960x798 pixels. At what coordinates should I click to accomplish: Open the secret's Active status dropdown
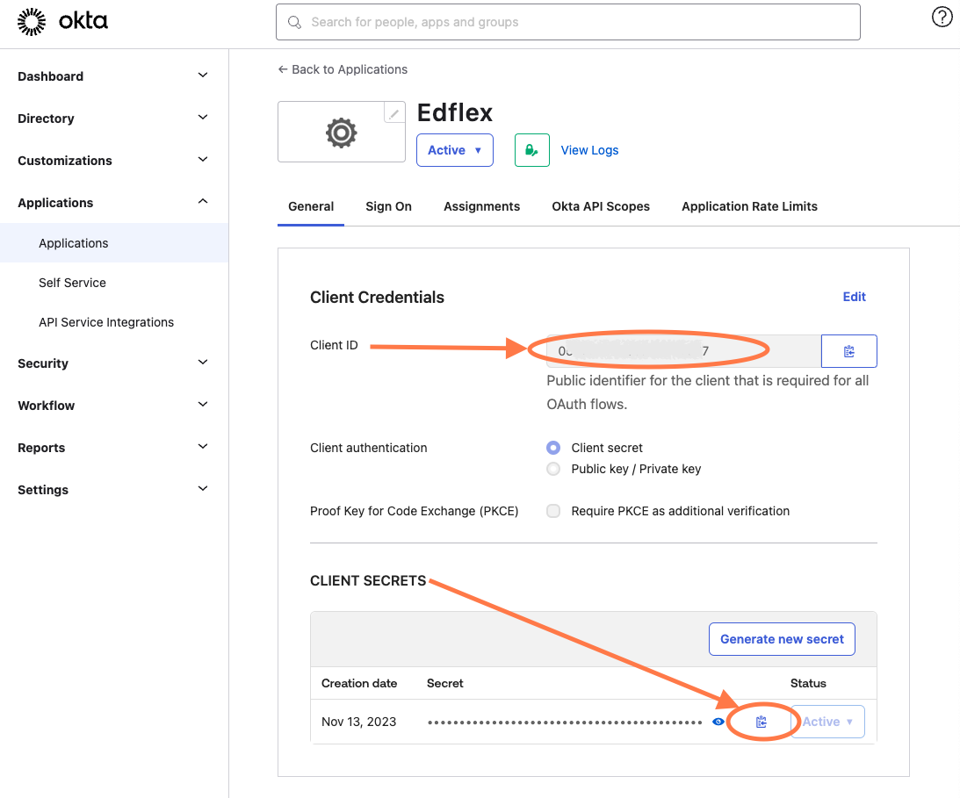click(x=827, y=722)
